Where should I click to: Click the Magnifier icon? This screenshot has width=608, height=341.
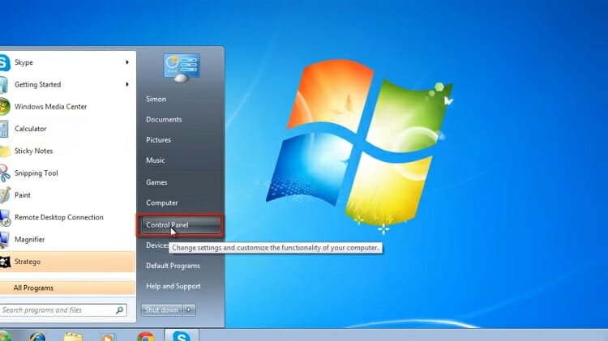tap(4, 240)
